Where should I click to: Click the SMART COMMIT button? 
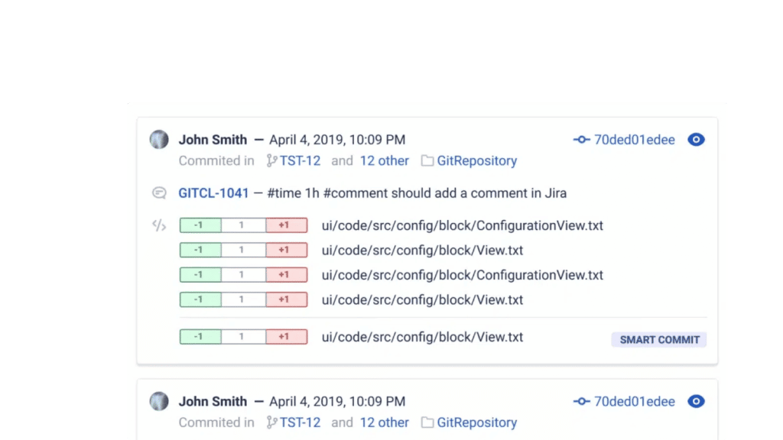click(x=658, y=339)
